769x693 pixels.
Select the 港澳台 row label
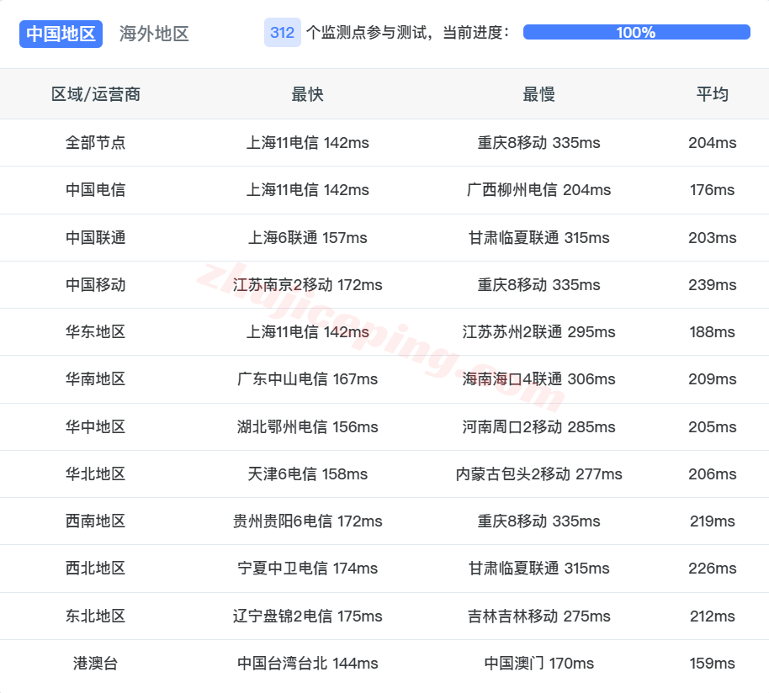click(96, 663)
